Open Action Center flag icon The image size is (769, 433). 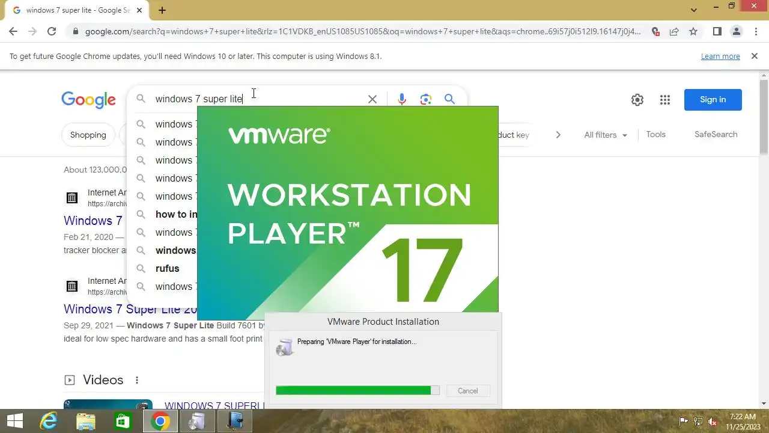coord(683,422)
